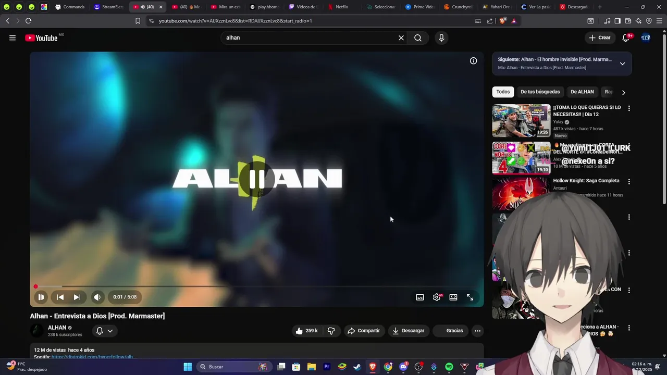The image size is (667, 375).
Task: Share the page from the address bar
Action: [x=490, y=21]
